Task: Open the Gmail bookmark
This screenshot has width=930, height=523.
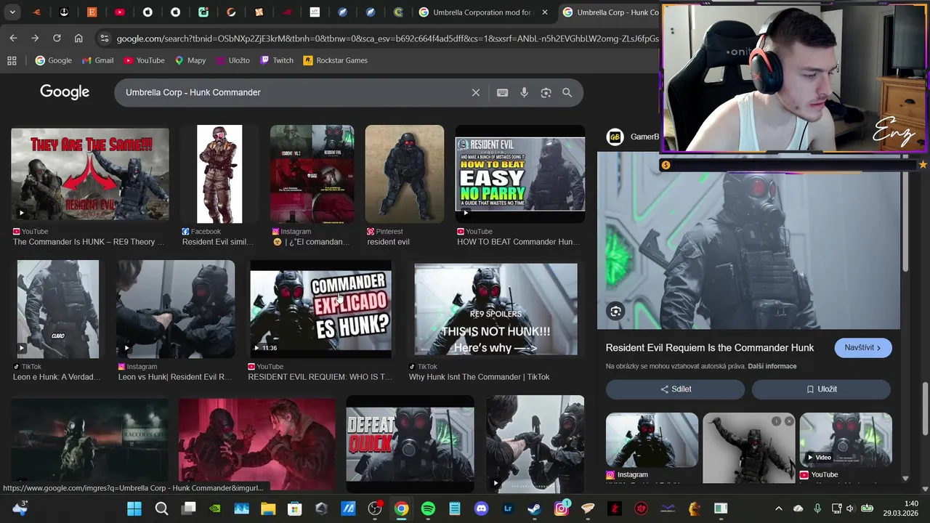Action: (98, 60)
